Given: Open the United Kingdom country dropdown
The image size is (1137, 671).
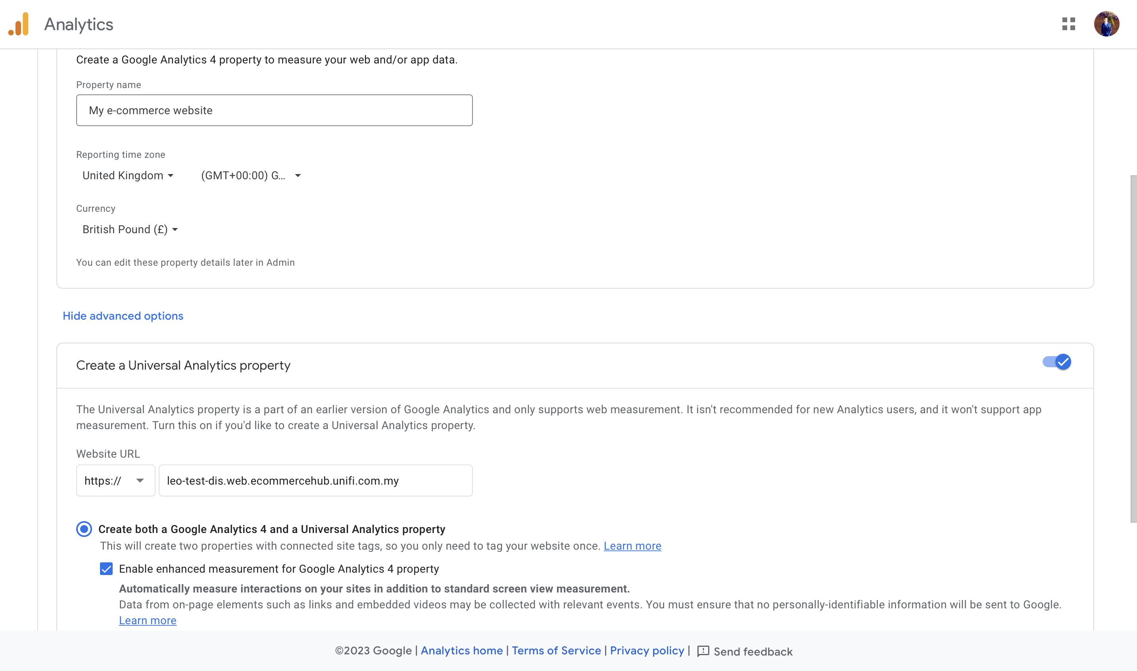Looking at the screenshot, I should tap(128, 175).
